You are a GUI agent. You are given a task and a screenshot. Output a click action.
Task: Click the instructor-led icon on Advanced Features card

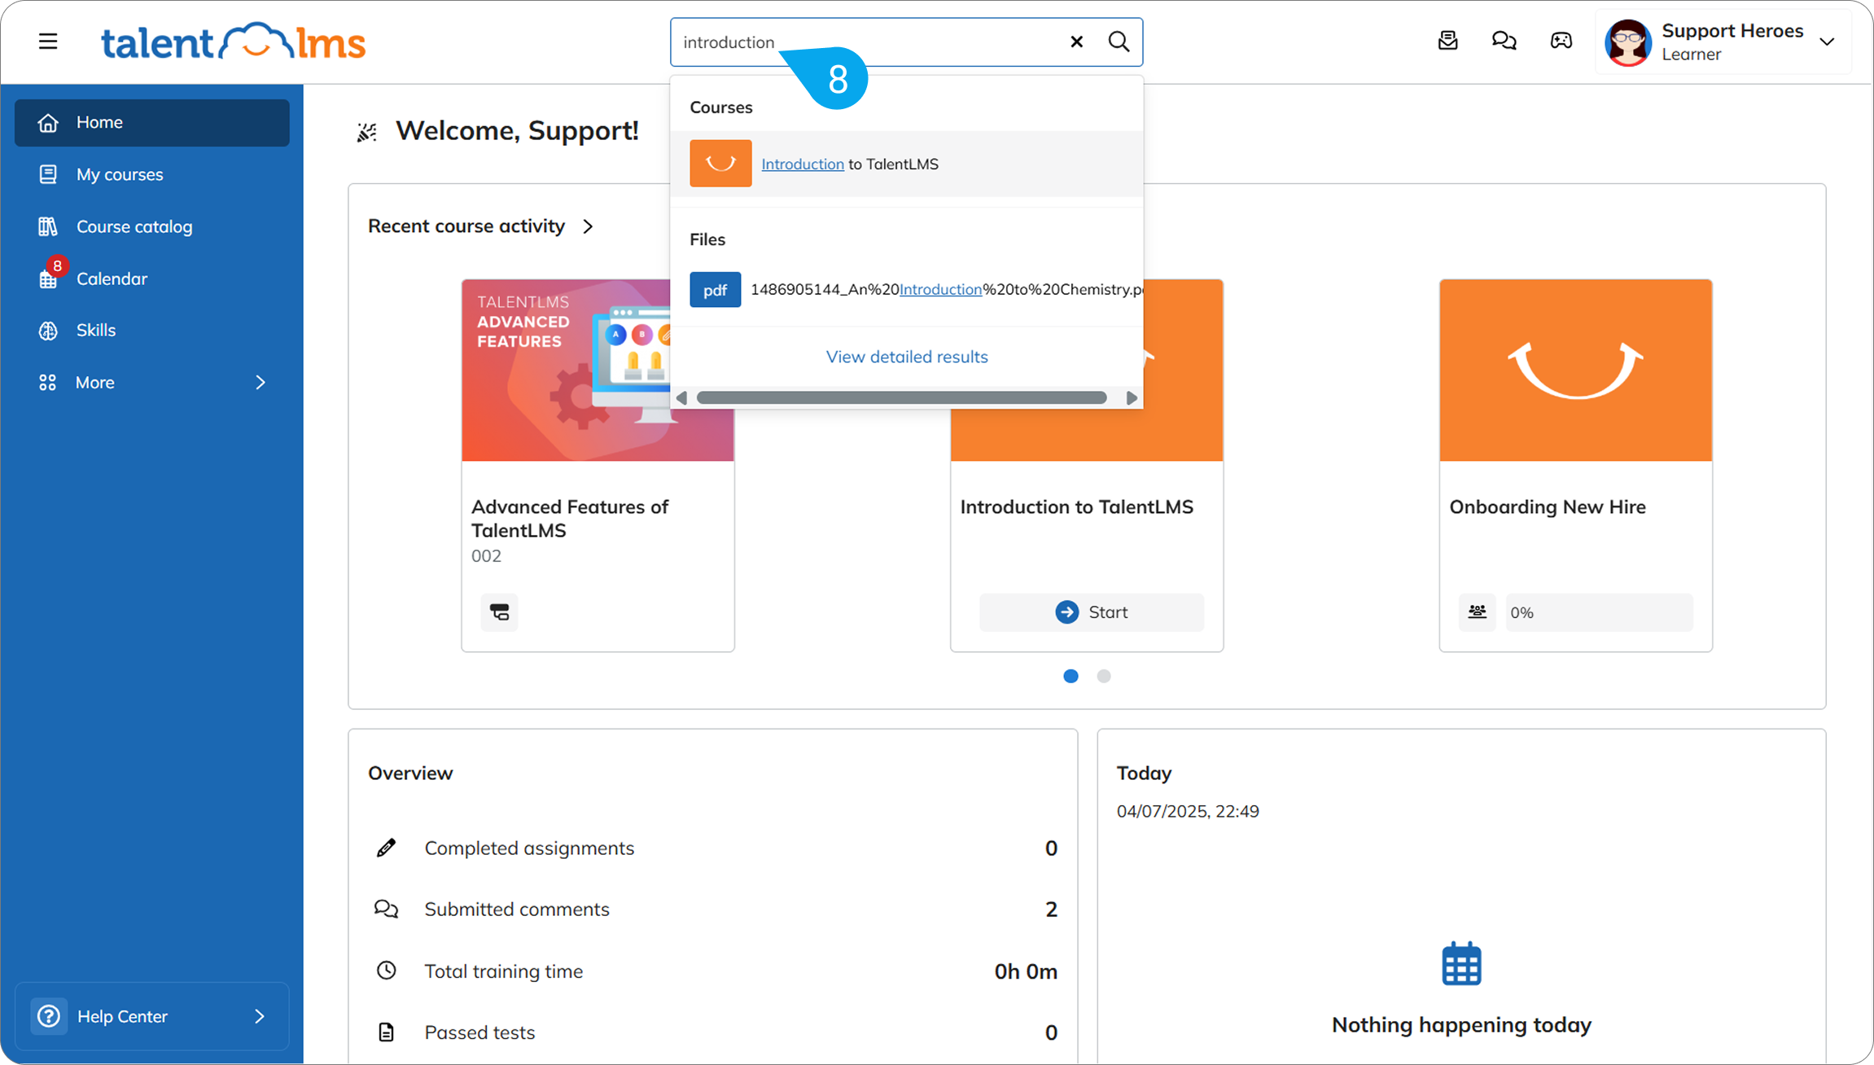point(499,611)
